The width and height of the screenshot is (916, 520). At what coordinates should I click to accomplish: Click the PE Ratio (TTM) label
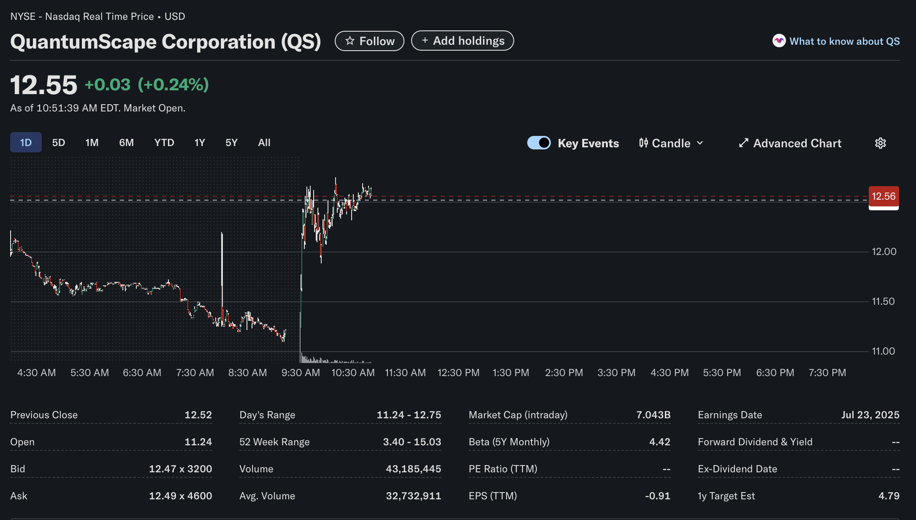(x=503, y=469)
